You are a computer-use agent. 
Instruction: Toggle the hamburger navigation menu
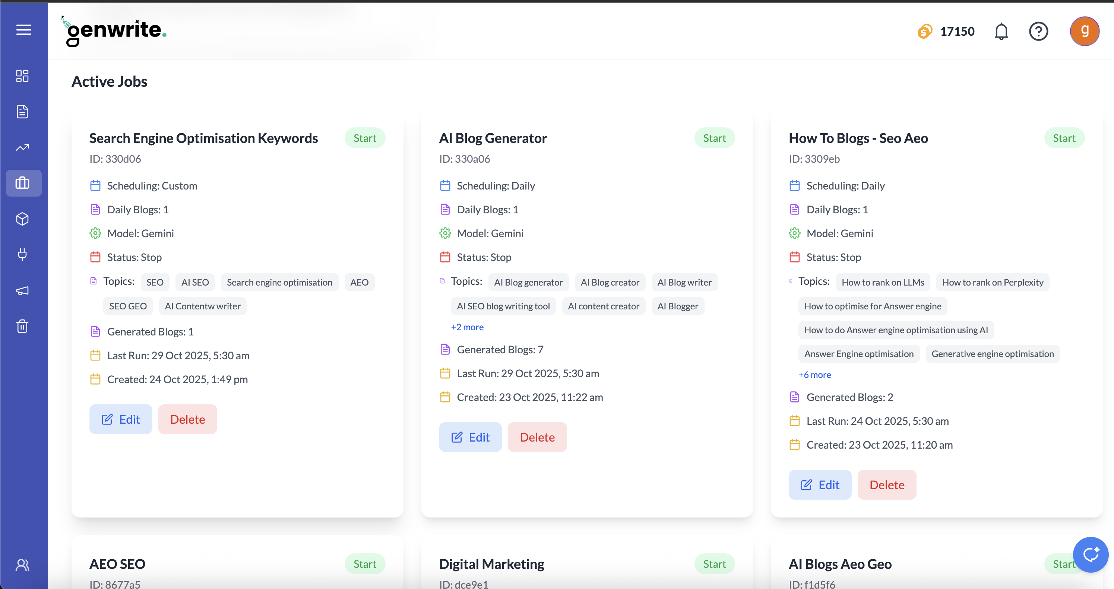23,30
